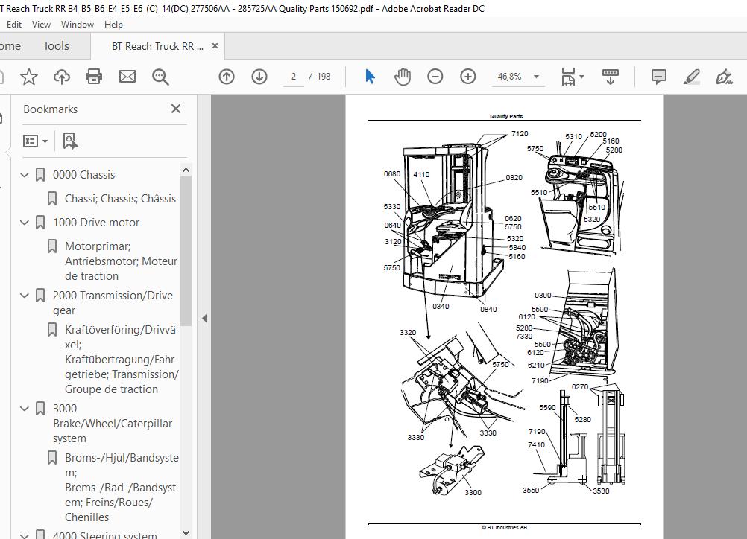Activate the selection arrow tool
Image resolution: width=747 pixels, height=539 pixels.
coord(370,77)
